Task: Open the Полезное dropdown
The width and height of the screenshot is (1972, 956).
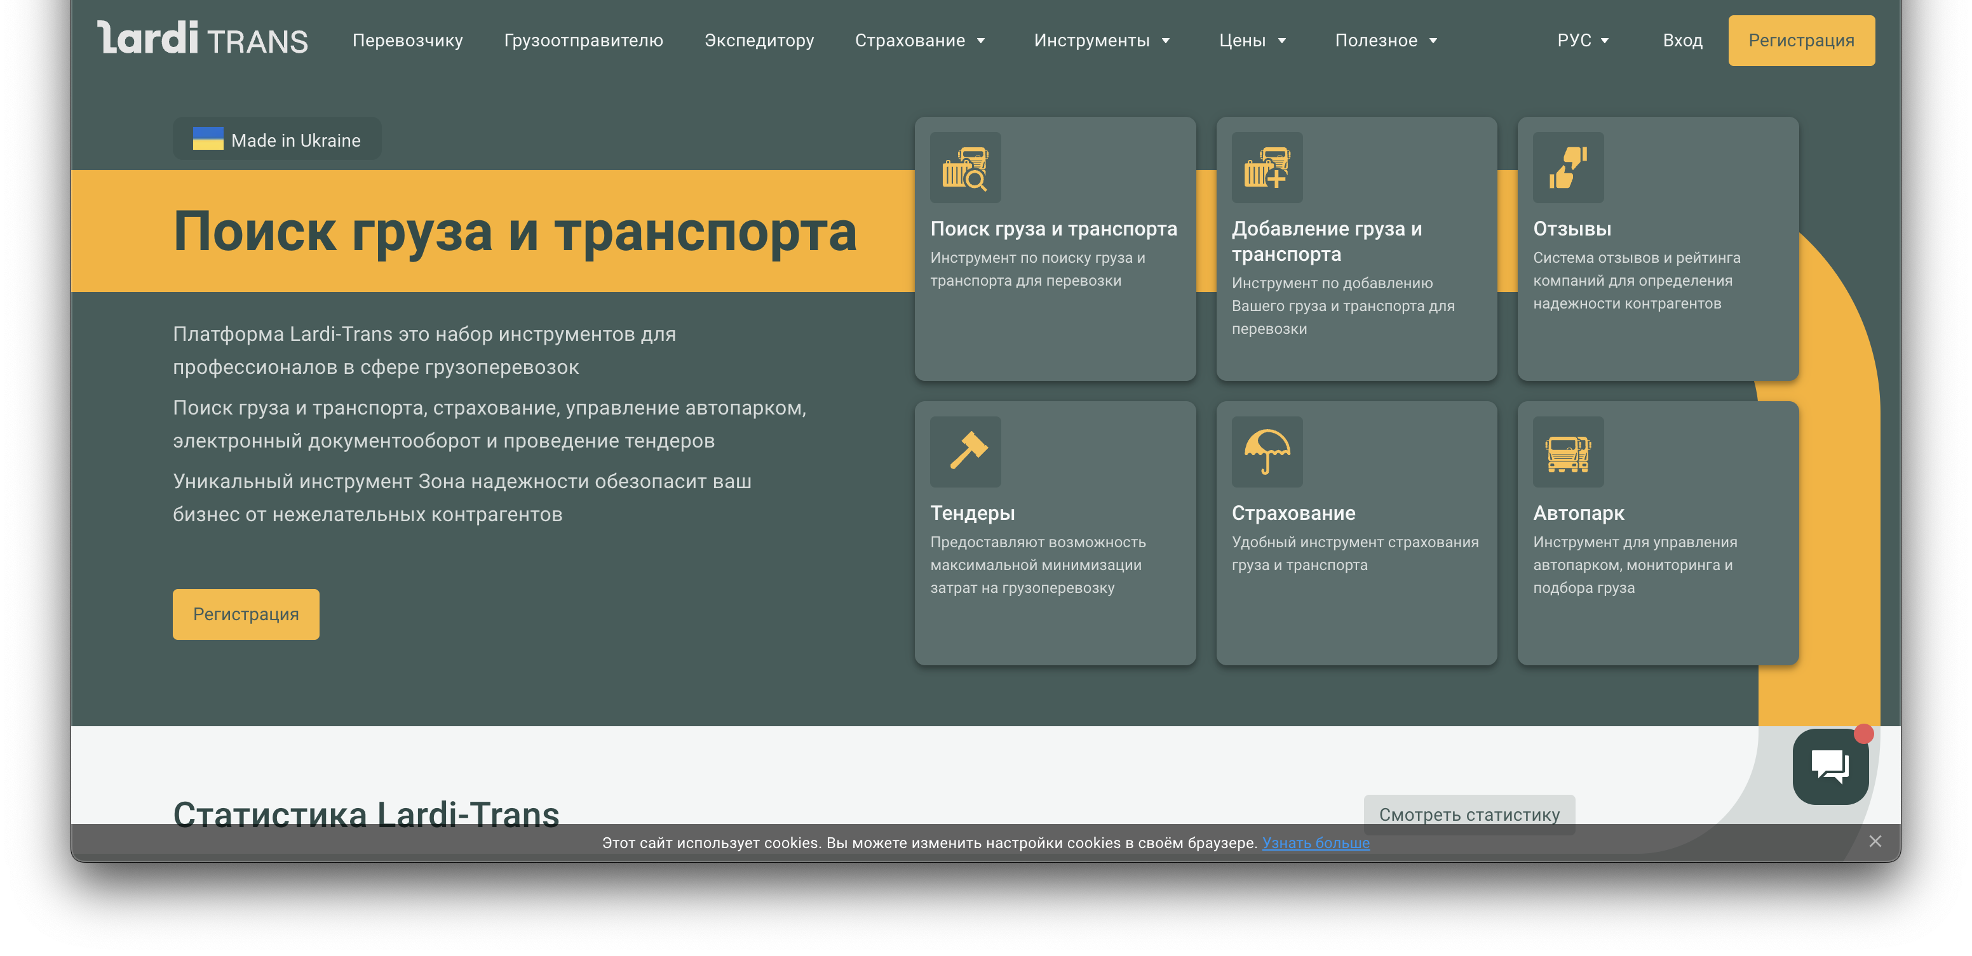Action: click(x=1386, y=41)
